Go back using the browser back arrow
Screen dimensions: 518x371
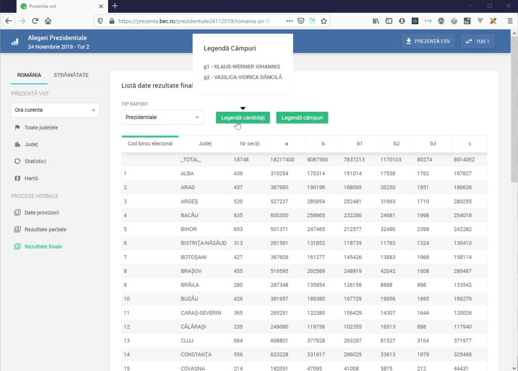[9, 21]
